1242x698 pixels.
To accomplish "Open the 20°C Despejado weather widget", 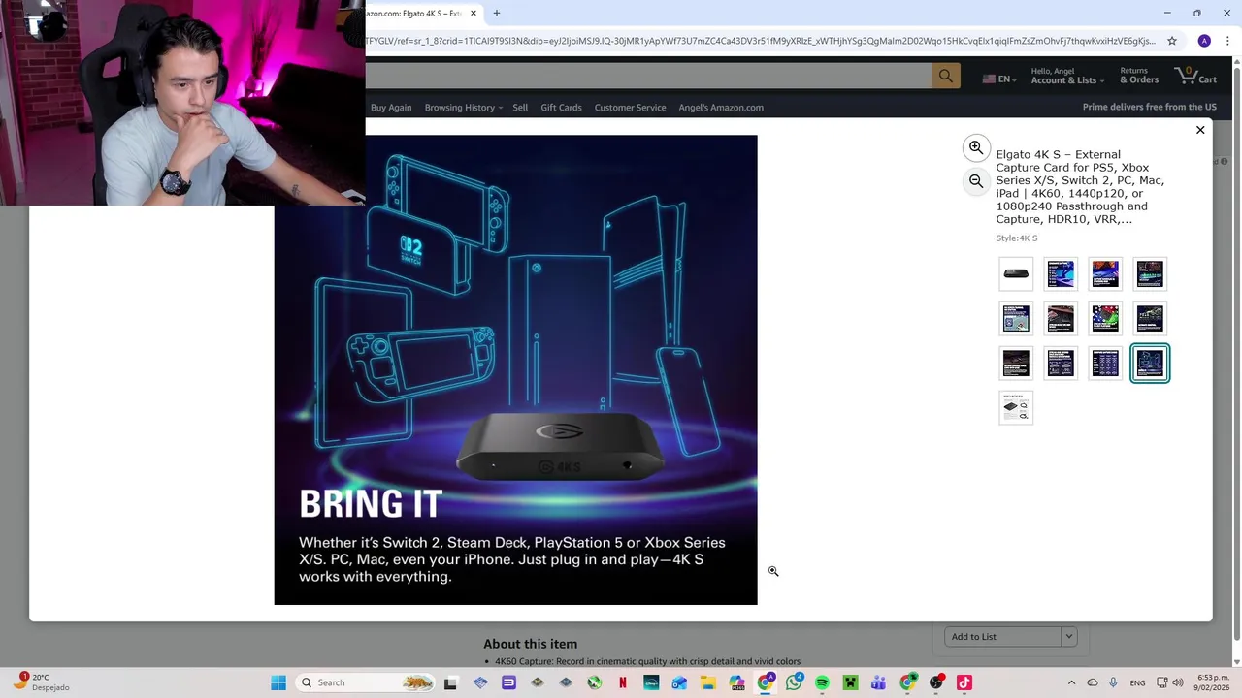I will (x=41, y=682).
